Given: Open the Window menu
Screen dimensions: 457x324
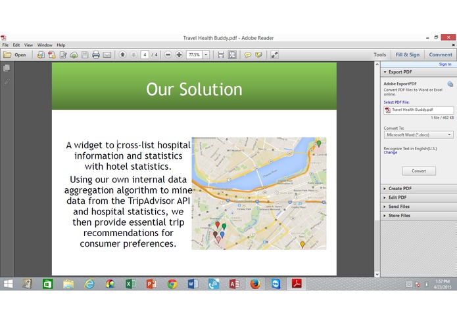Looking at the screenshot, I should pos(45,45).
